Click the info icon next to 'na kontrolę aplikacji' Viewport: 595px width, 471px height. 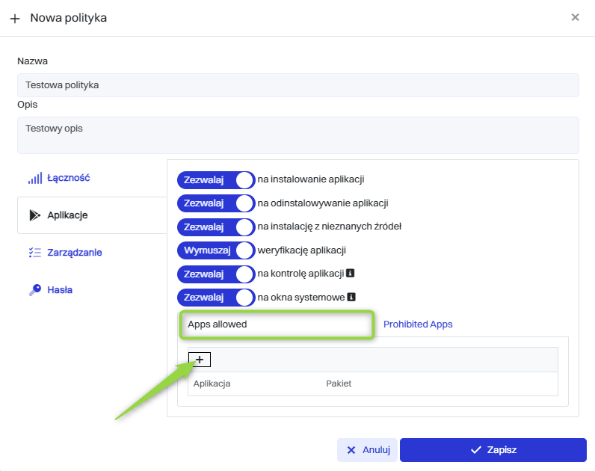(350, 273)
